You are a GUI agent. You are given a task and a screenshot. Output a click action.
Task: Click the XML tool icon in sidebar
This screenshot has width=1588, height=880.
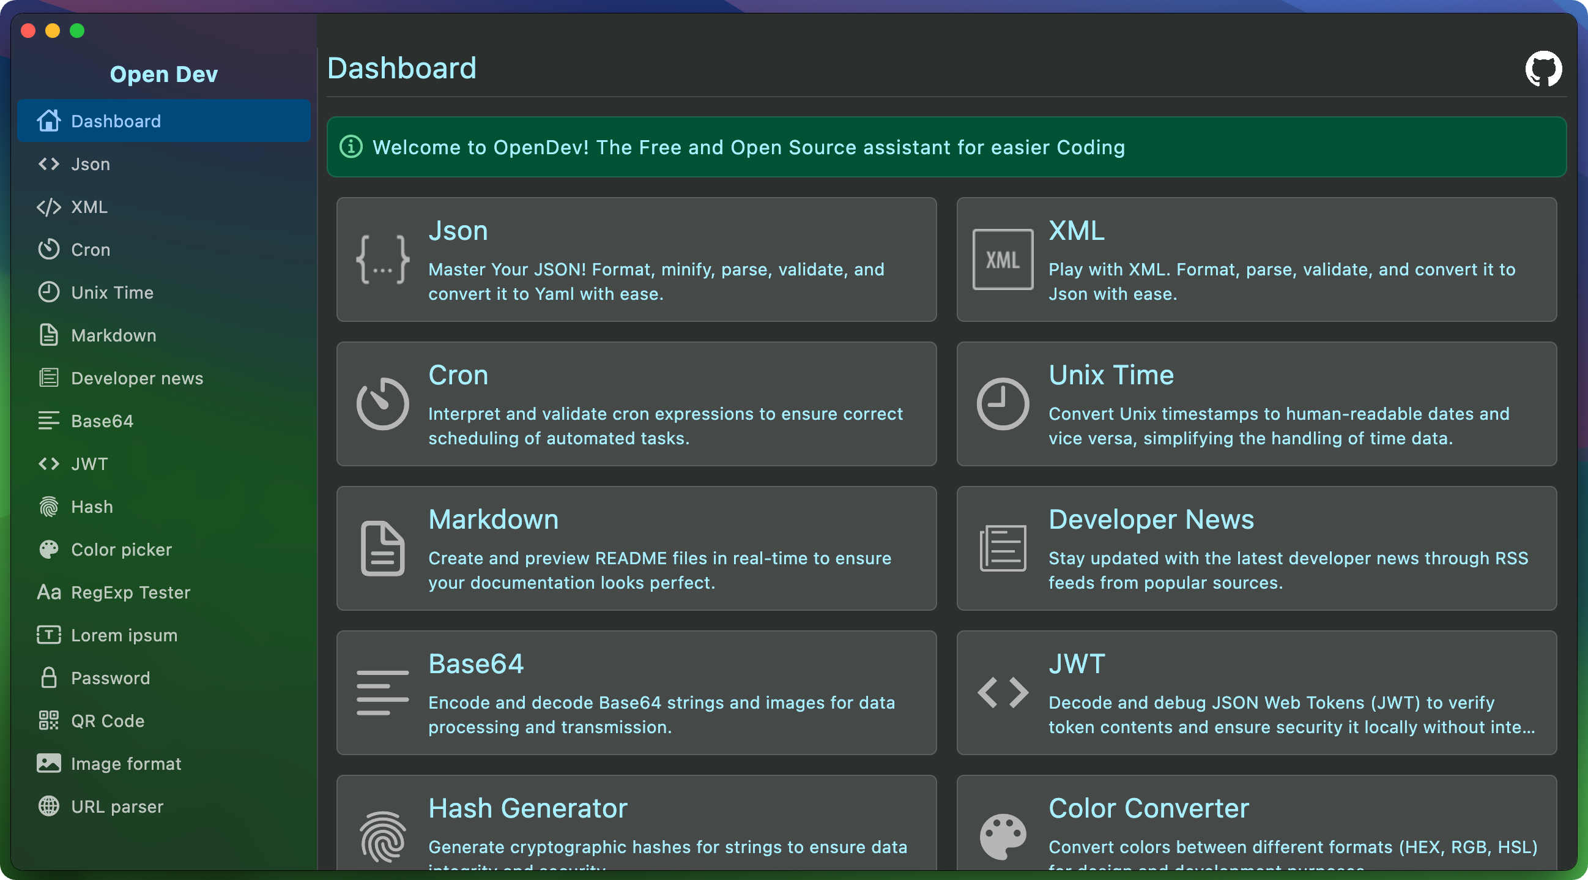(x=50, y=206)
